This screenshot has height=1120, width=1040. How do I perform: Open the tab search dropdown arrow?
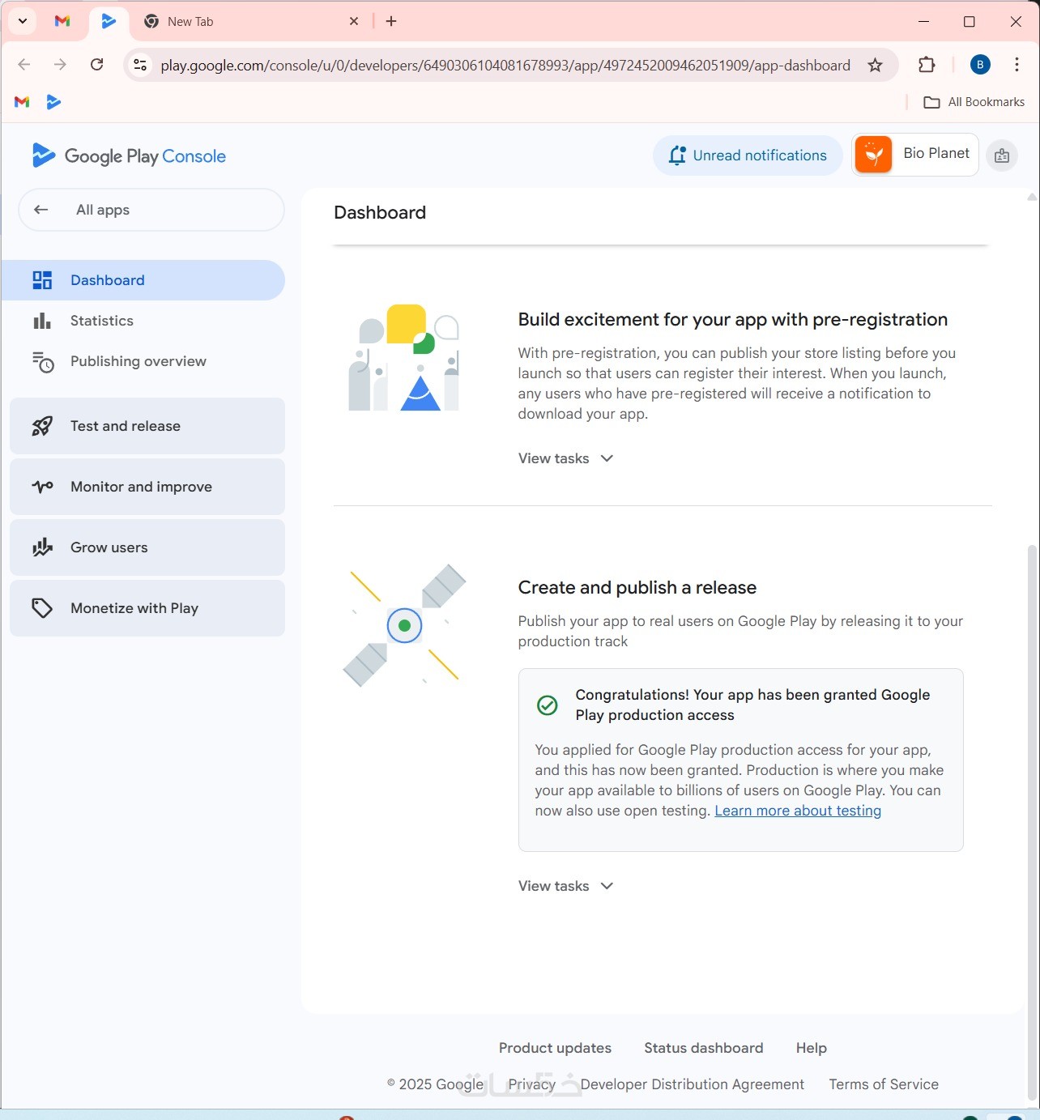23,21
